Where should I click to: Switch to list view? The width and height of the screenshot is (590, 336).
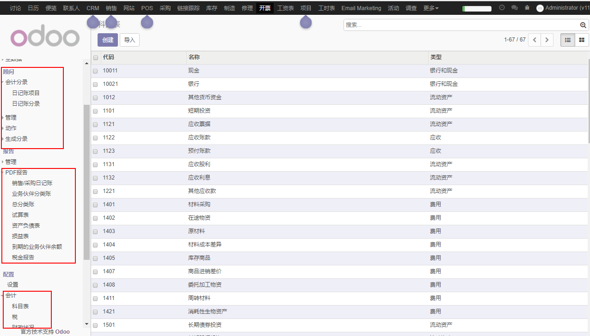(x=567, y=40)
